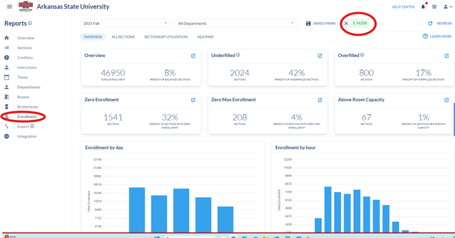The width and height of the screenshot is (455, 238).
Task: Open Zero Max Enrollment card link icon
Action: click(320, 100)
